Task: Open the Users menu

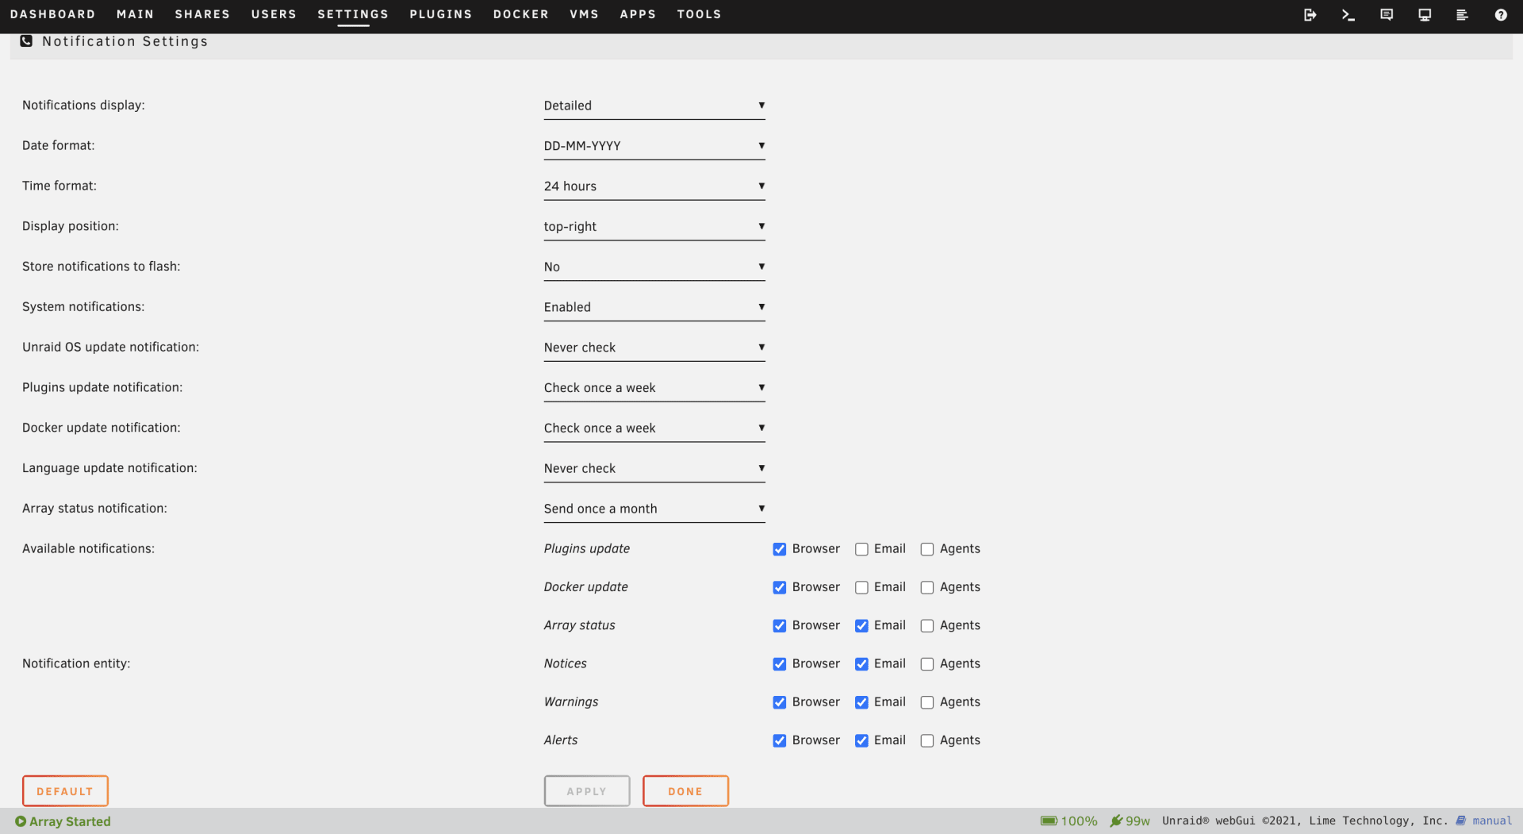Action: click(x=274, y=14)
